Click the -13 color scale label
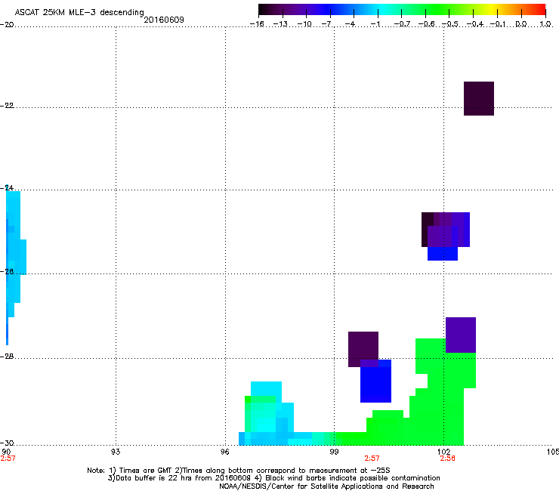The image size is (559, 491). click(280, 24)
